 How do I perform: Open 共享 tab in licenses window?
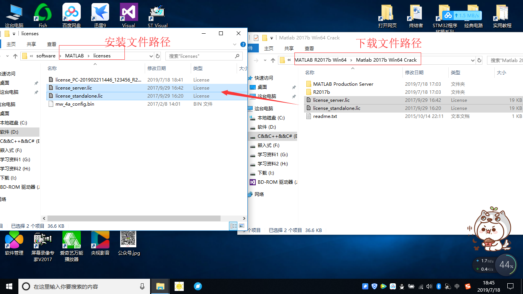coord(31,44)
